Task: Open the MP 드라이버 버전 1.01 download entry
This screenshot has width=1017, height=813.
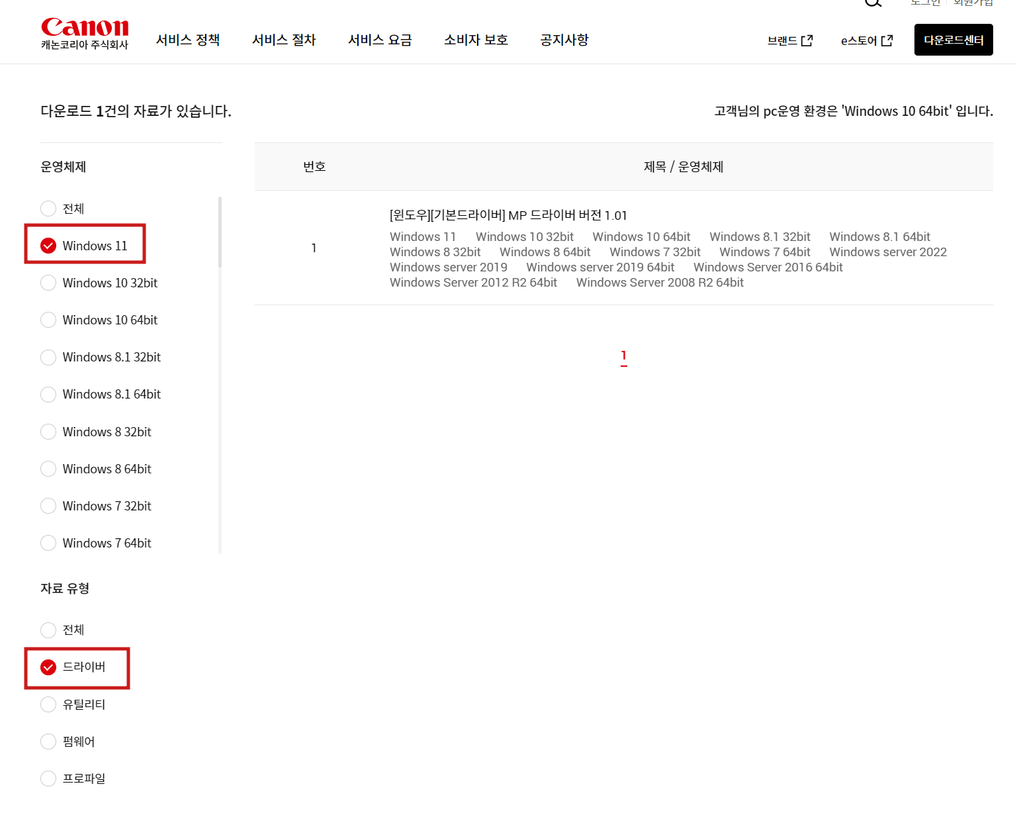Action: pos(508,215)
